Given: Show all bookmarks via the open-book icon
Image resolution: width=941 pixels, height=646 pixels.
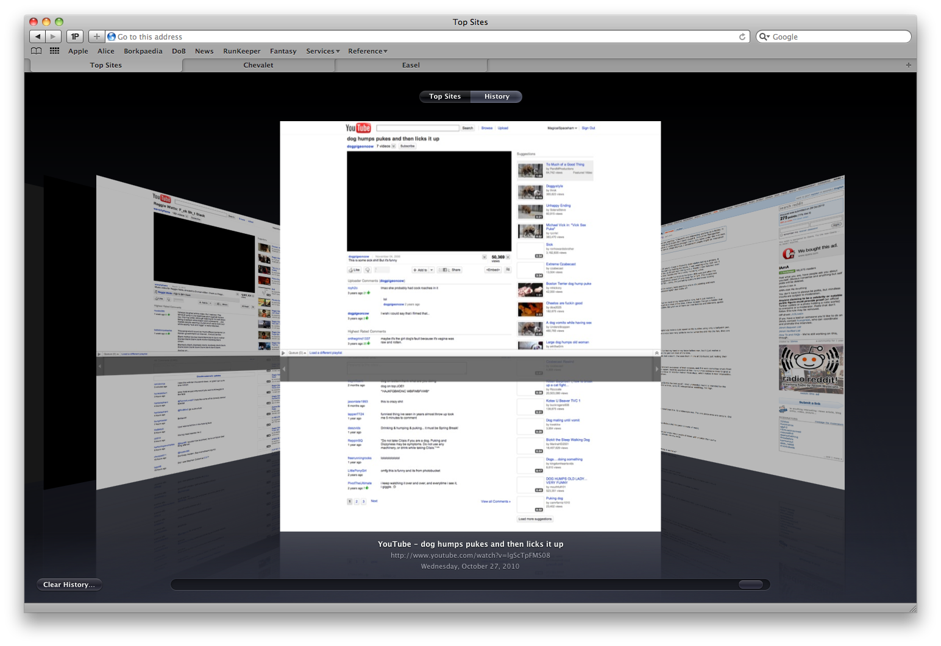Looking at the screenshot, I should pos(37,51).
